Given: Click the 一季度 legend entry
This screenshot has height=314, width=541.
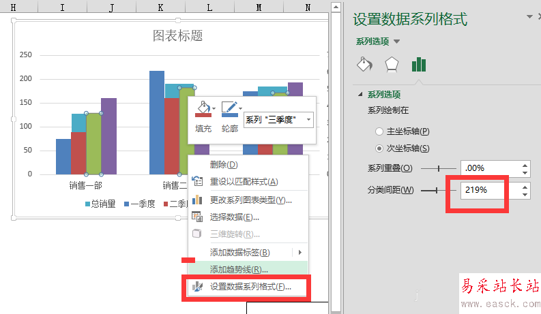Looking at the screenshot, I should 140,204.
